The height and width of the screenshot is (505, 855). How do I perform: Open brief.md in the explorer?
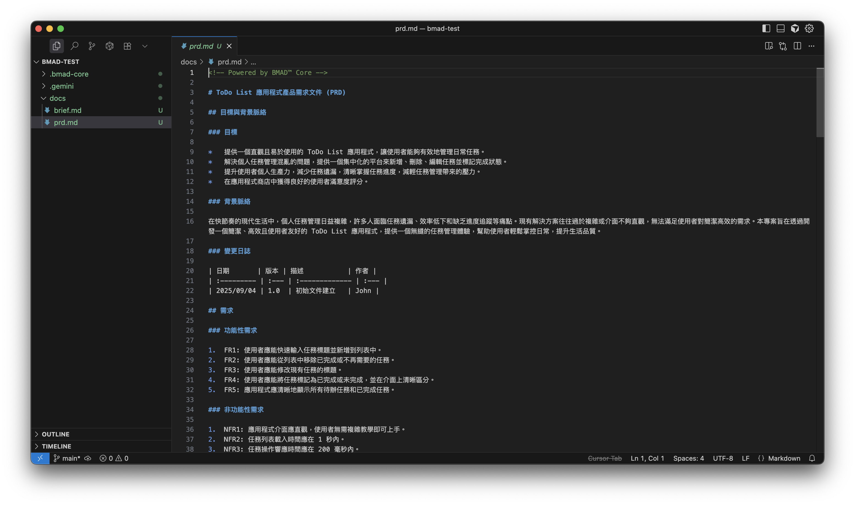click(101, 110)
